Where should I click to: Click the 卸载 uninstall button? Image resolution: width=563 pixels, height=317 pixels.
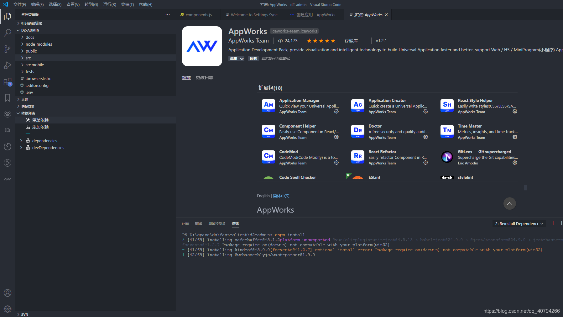click(x=253, y=59)
